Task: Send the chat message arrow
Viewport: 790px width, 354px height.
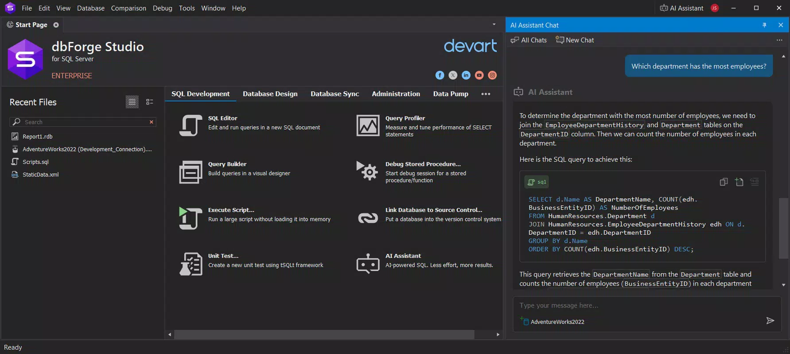Action: [x=770, y=320]
